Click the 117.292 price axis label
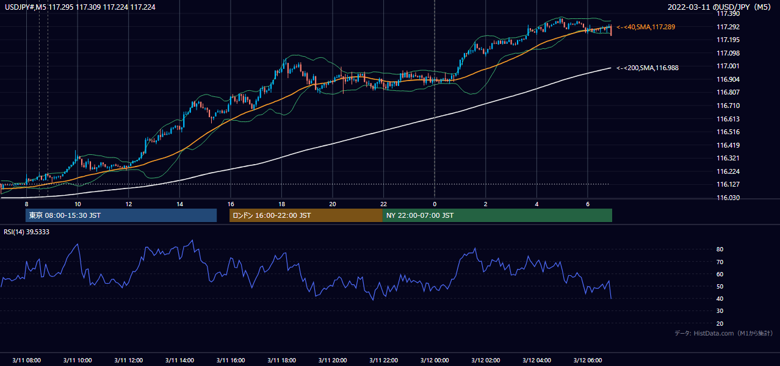This screenshot has height=366, width=780. coord(728,27)
